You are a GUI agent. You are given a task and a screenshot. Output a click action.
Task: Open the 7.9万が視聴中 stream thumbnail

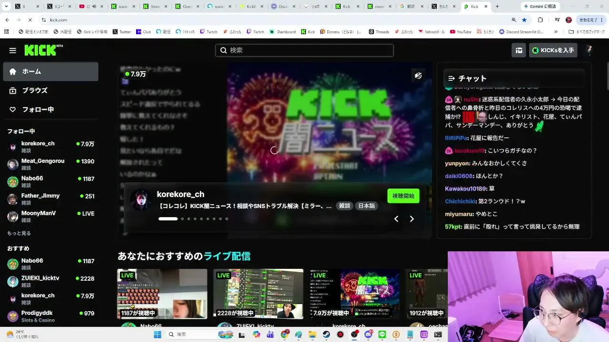click(354, 294)
